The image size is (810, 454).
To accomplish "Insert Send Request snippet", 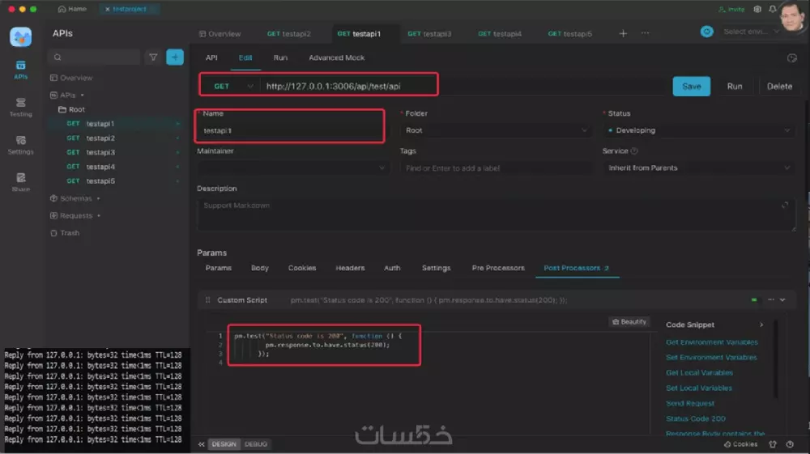I will click(690, 404).
